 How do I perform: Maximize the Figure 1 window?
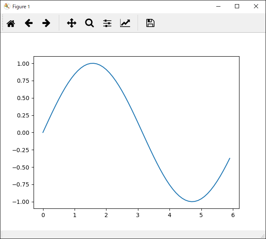[237, 6]
